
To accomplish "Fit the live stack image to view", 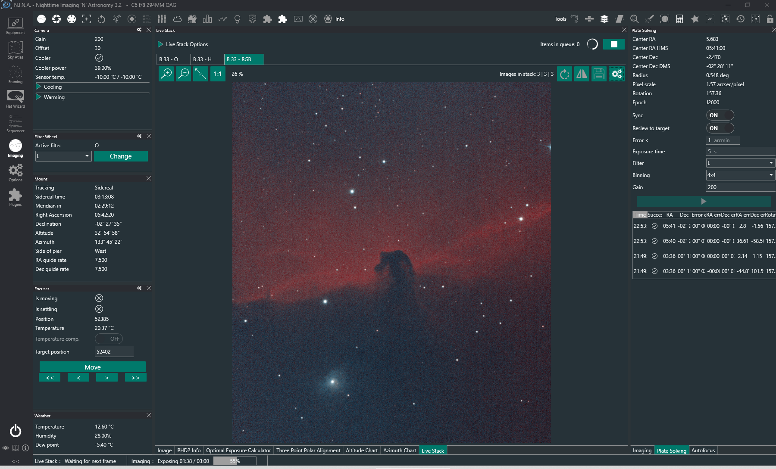I will [200, 74].
